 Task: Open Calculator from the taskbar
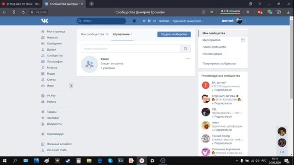coord(79,161)
